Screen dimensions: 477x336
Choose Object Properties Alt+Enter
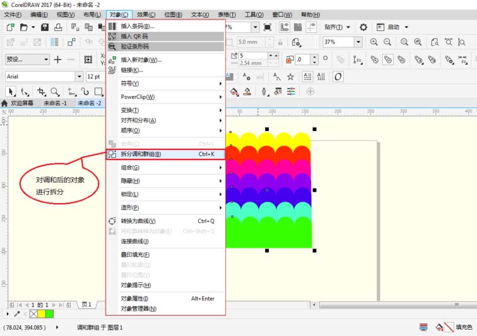(x=166, y=299)
